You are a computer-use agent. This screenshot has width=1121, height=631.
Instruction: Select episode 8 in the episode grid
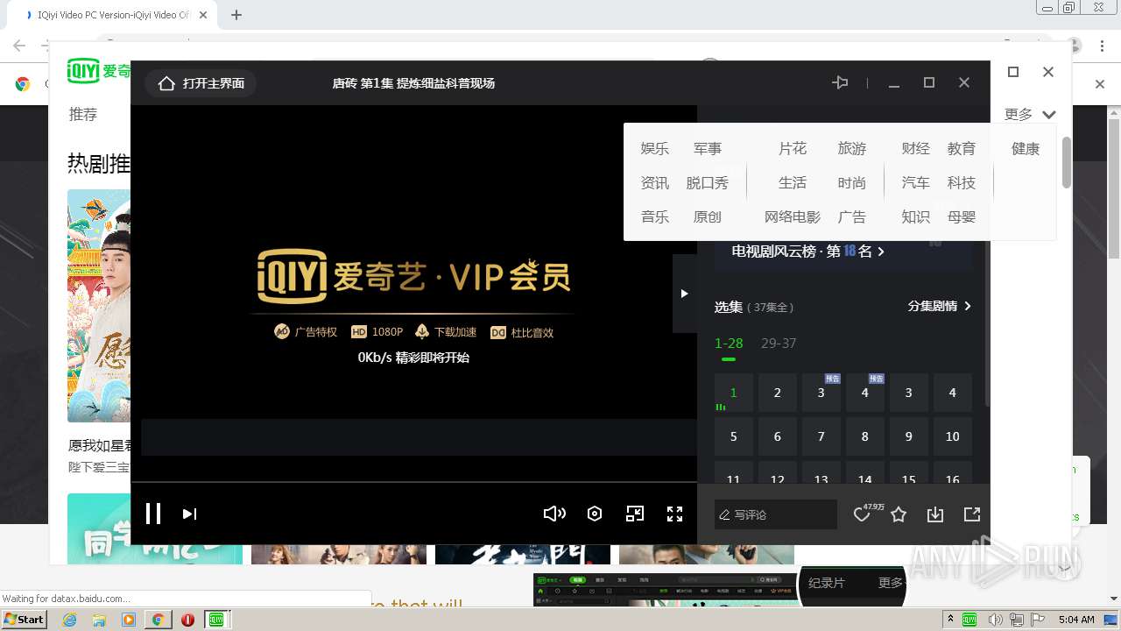pos(865,436)
